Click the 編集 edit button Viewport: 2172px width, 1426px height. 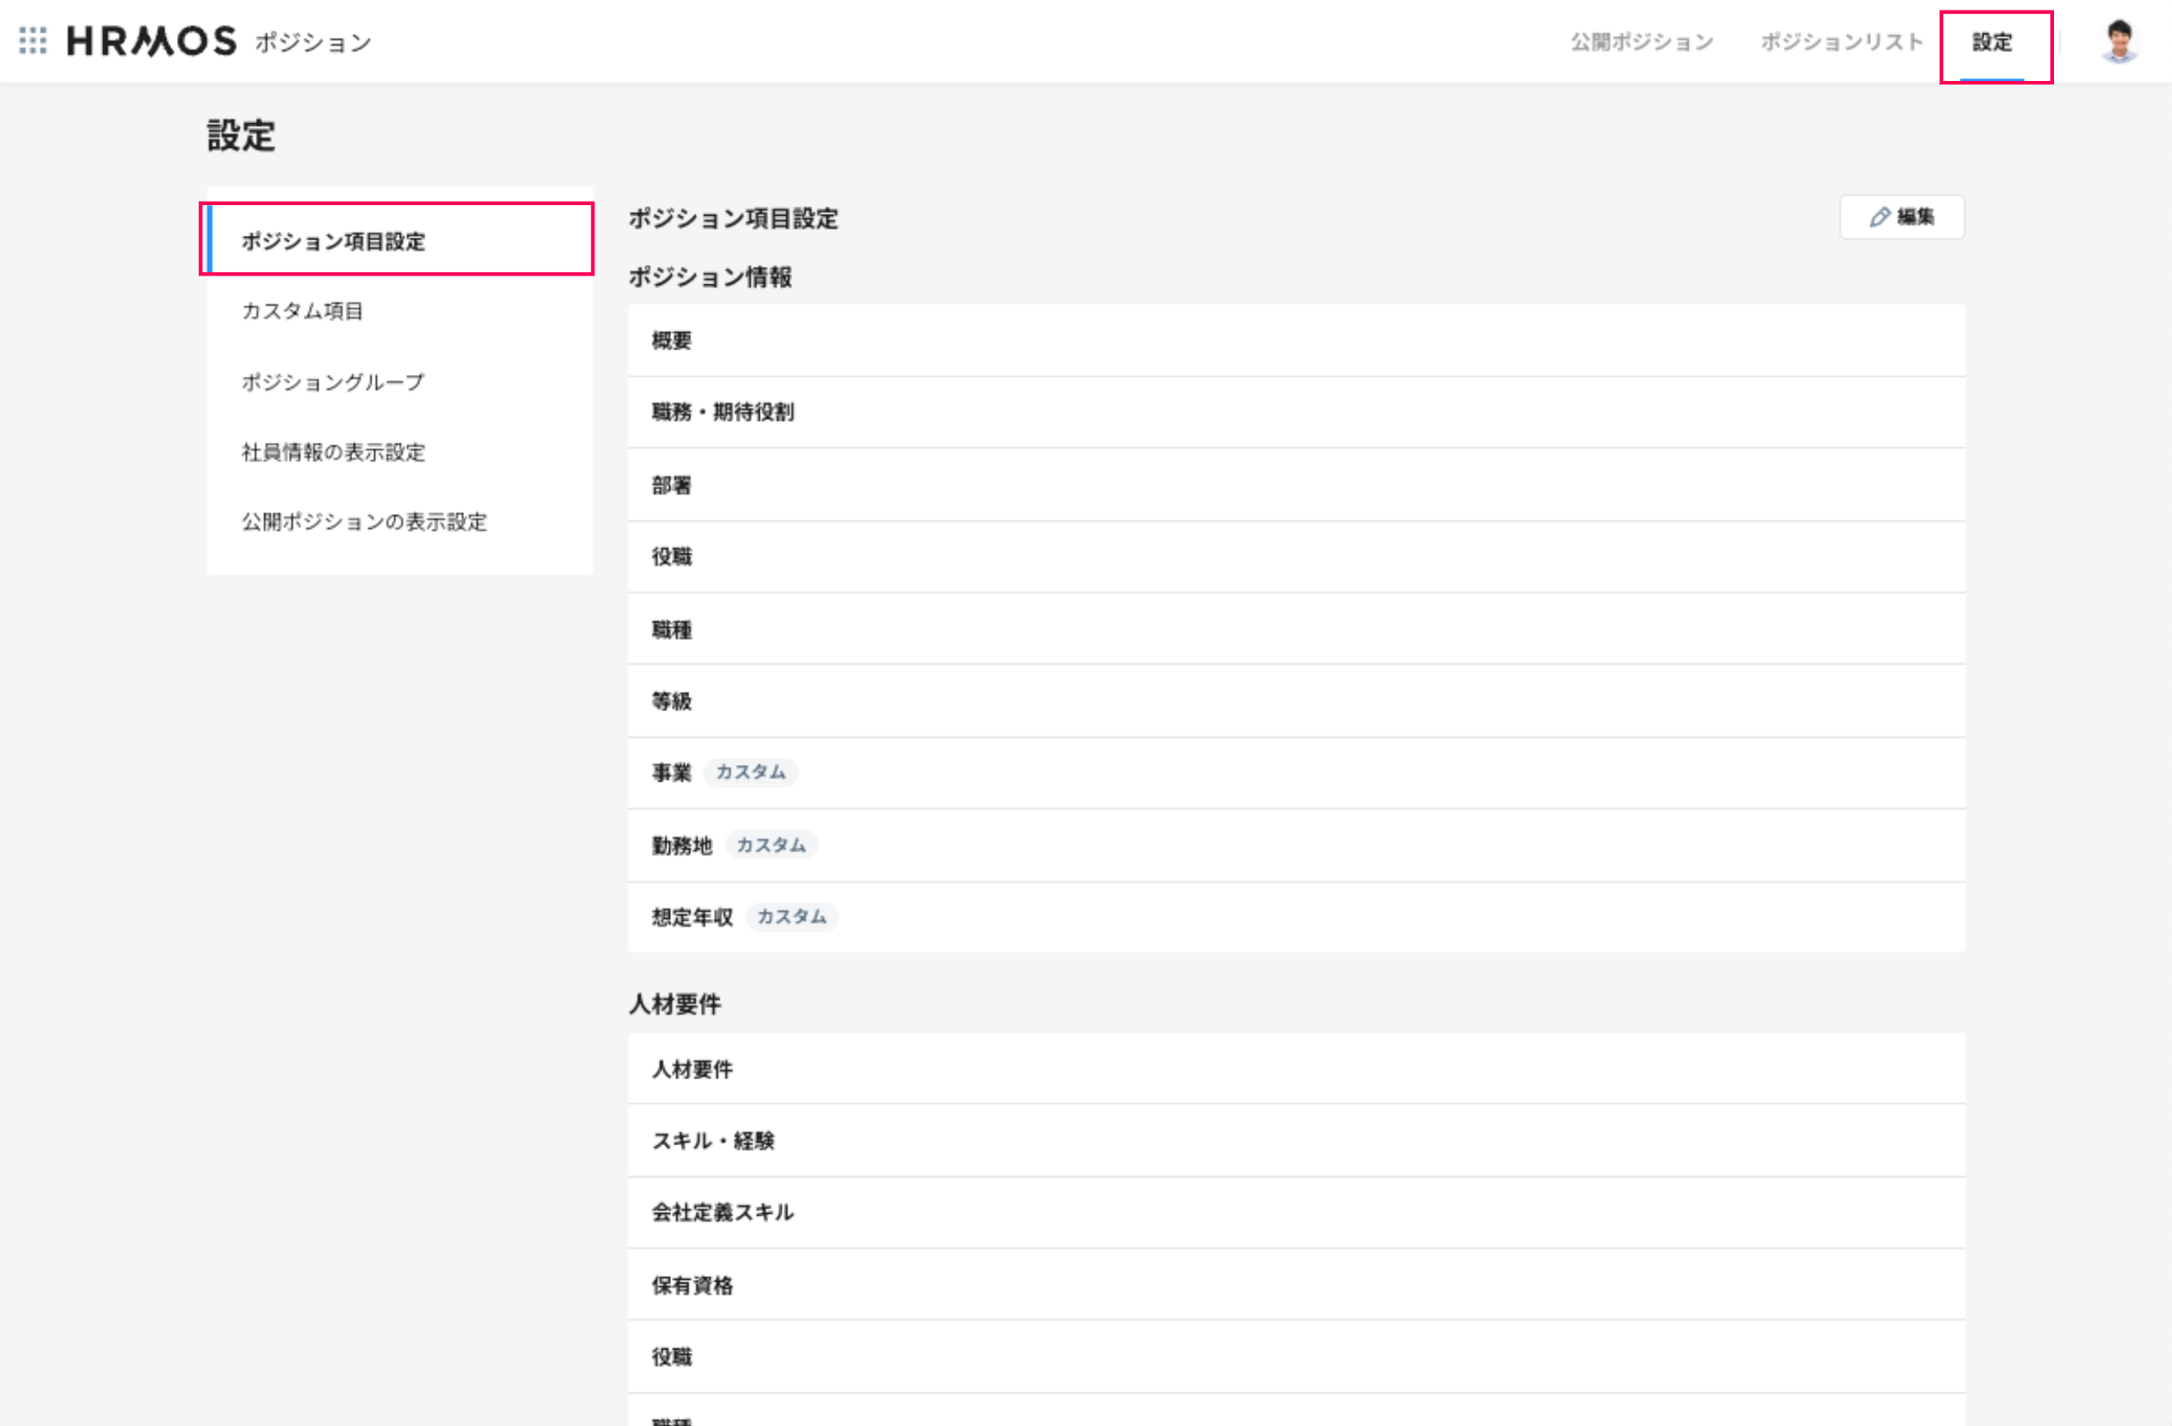click(x=1902, y=217)
